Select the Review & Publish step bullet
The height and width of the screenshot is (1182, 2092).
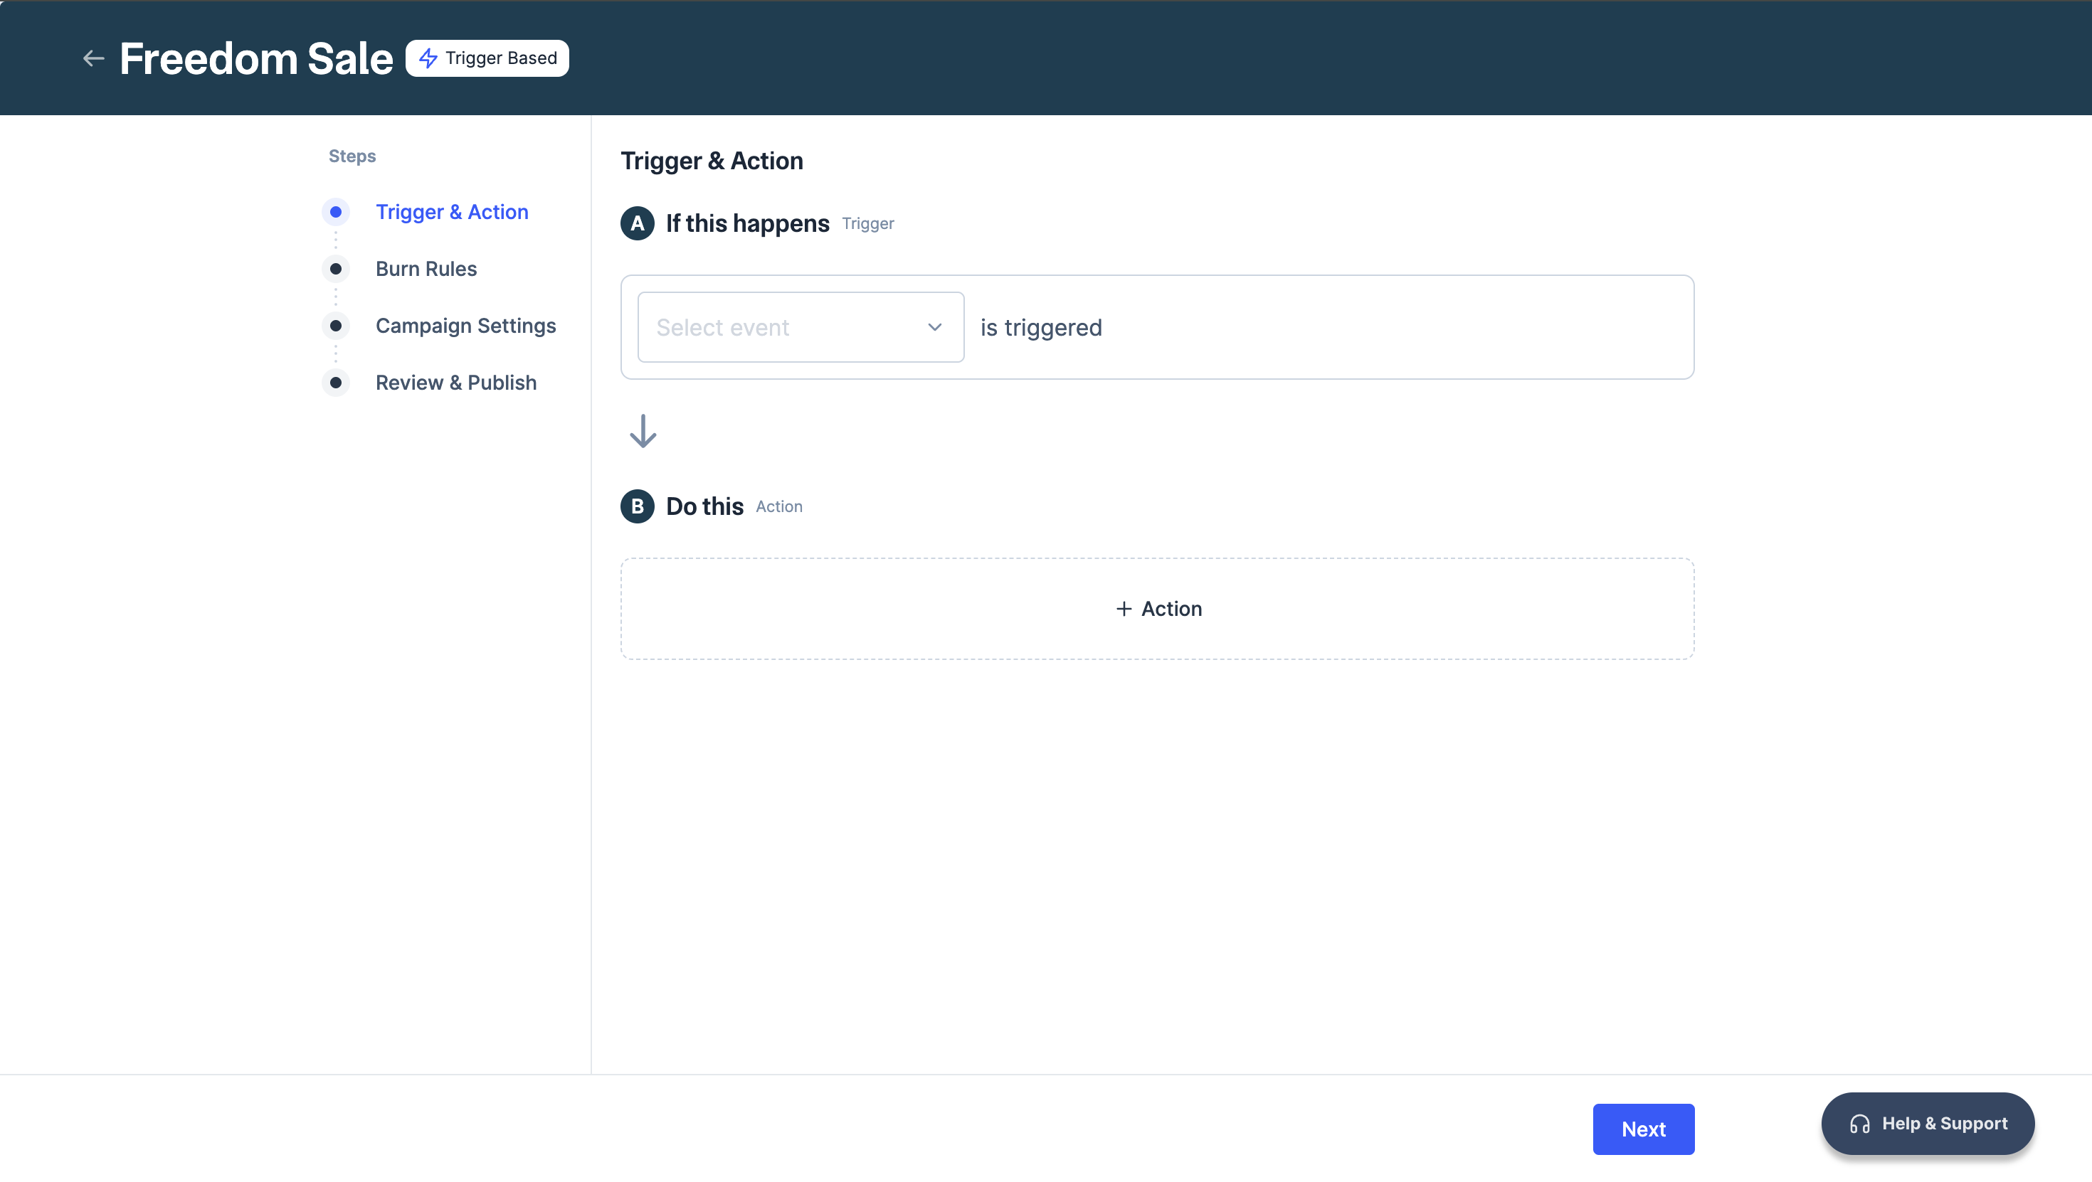point(335,383)
